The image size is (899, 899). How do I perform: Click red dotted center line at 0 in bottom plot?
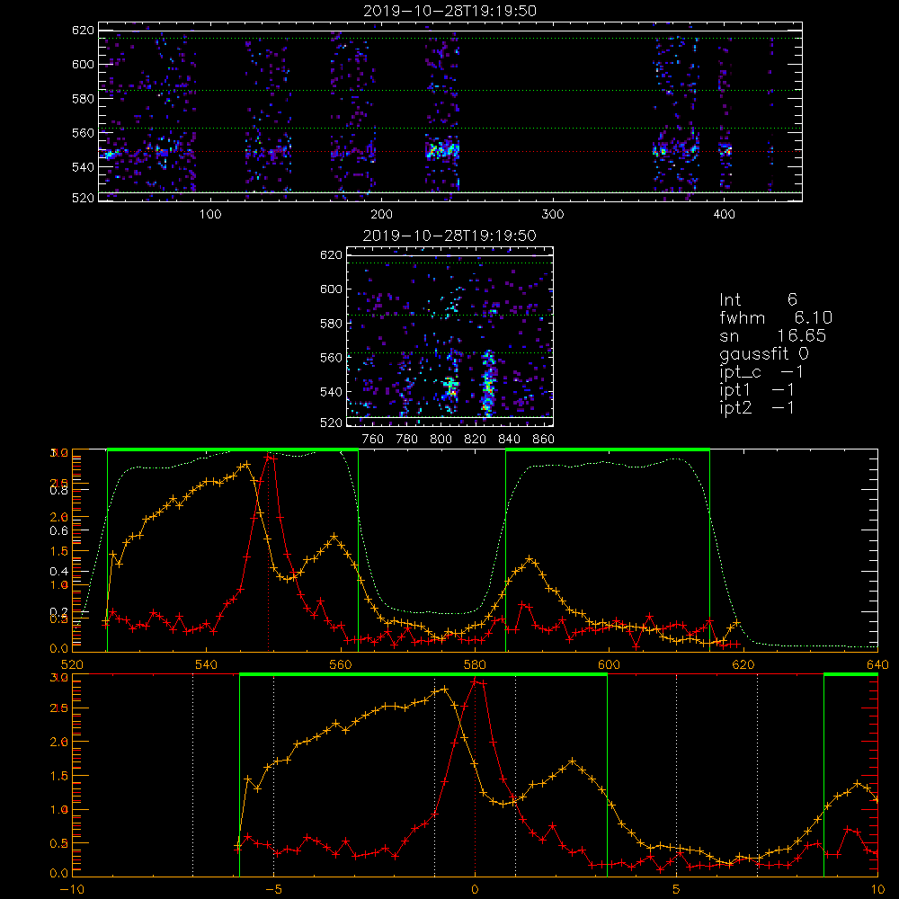click(475, 774)
